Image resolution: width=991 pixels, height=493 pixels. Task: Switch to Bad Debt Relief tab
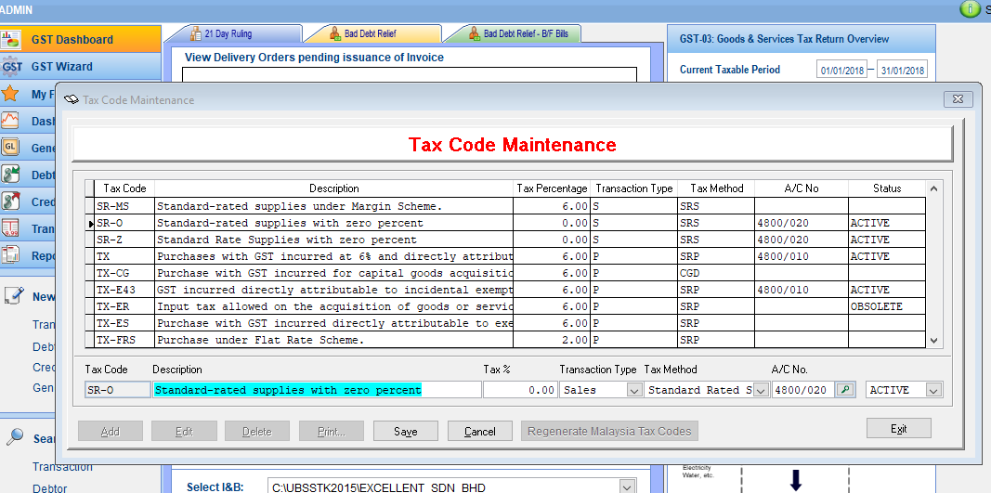click(372, 33)
